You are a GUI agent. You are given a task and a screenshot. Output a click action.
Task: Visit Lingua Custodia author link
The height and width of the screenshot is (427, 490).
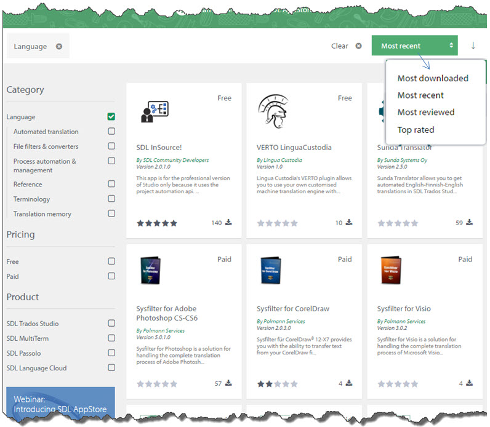click(279, 160)
